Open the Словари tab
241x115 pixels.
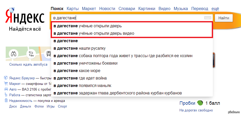tap(127, 9)
